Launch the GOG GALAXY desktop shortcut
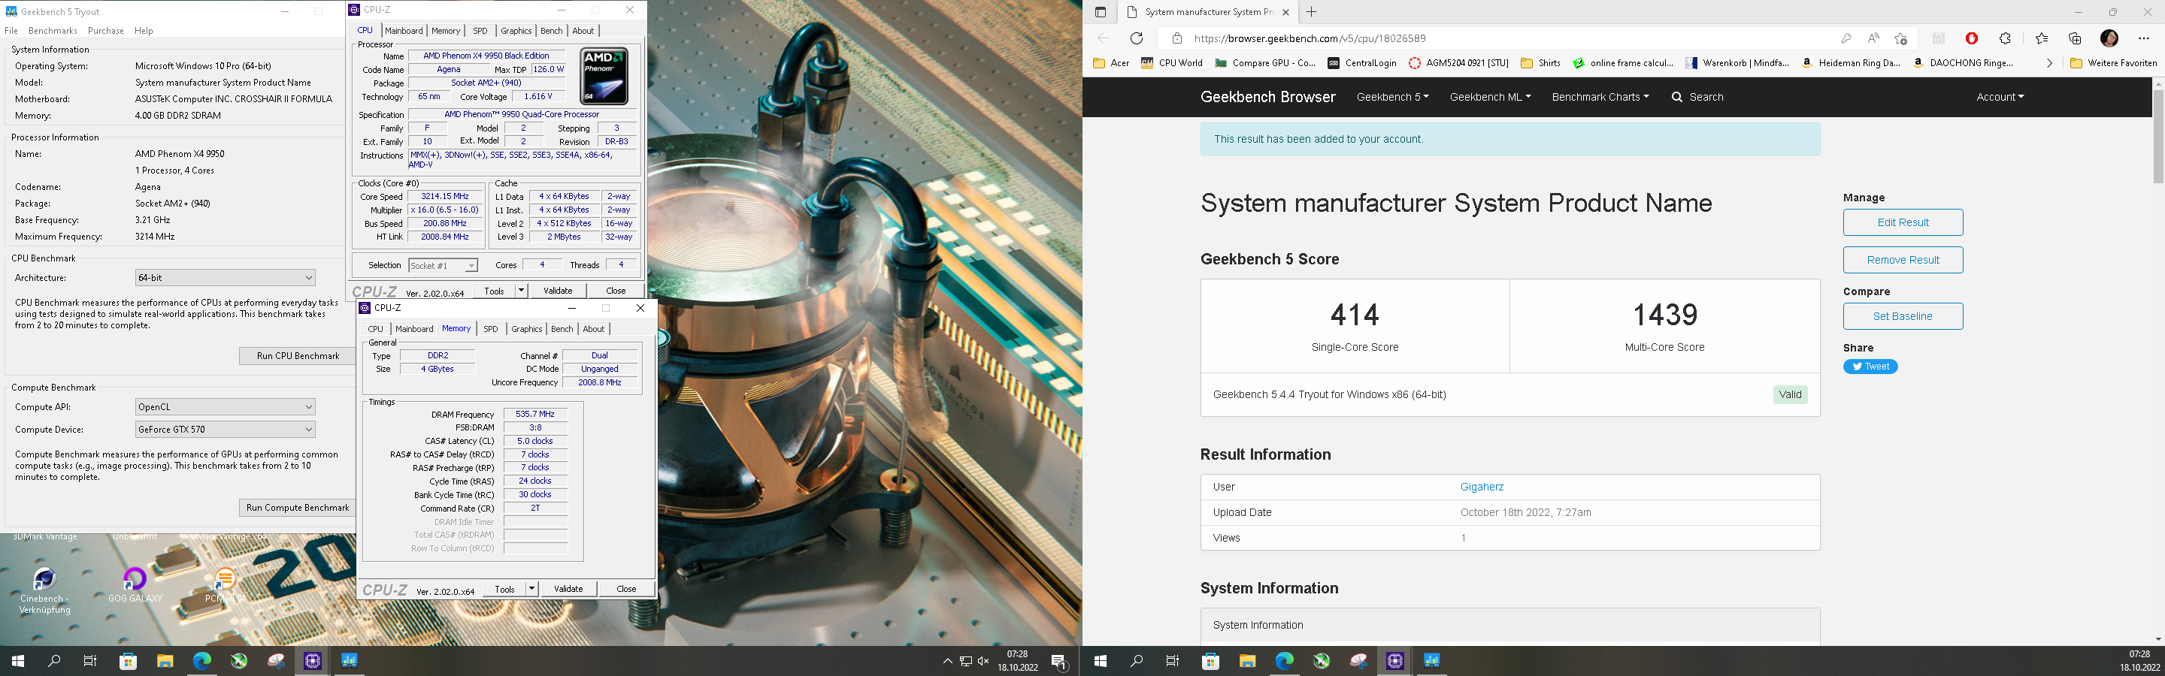This screenshot has height=676, width=2165. [x=135, y=585]
